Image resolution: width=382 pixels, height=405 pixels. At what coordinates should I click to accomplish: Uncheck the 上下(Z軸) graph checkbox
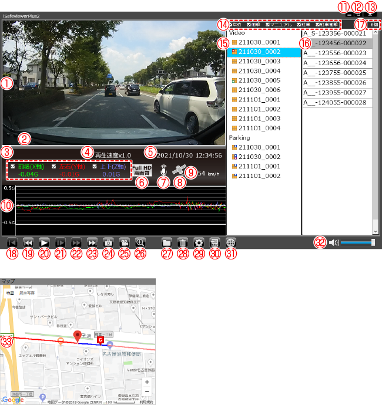(x=95, y=167)
